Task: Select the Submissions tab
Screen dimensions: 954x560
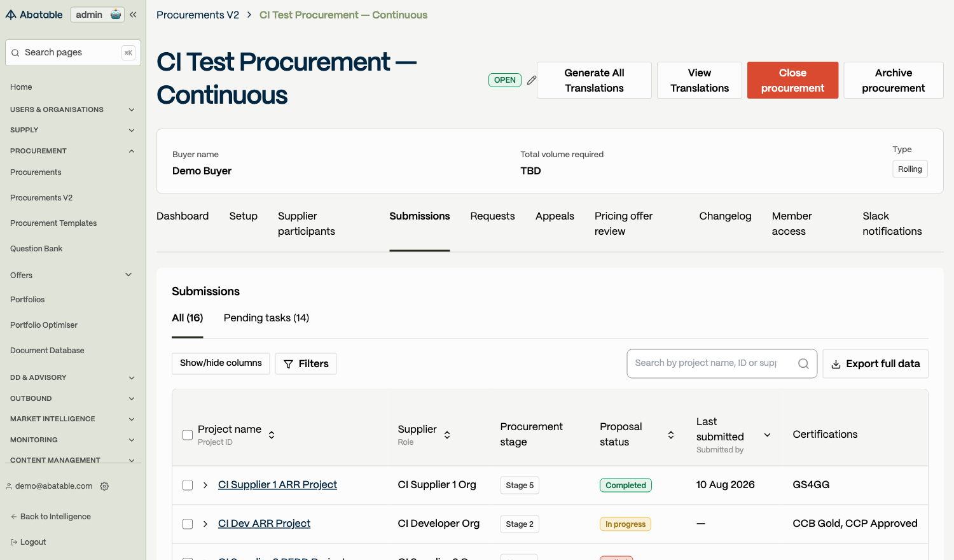Action: (x=420, y=216)
